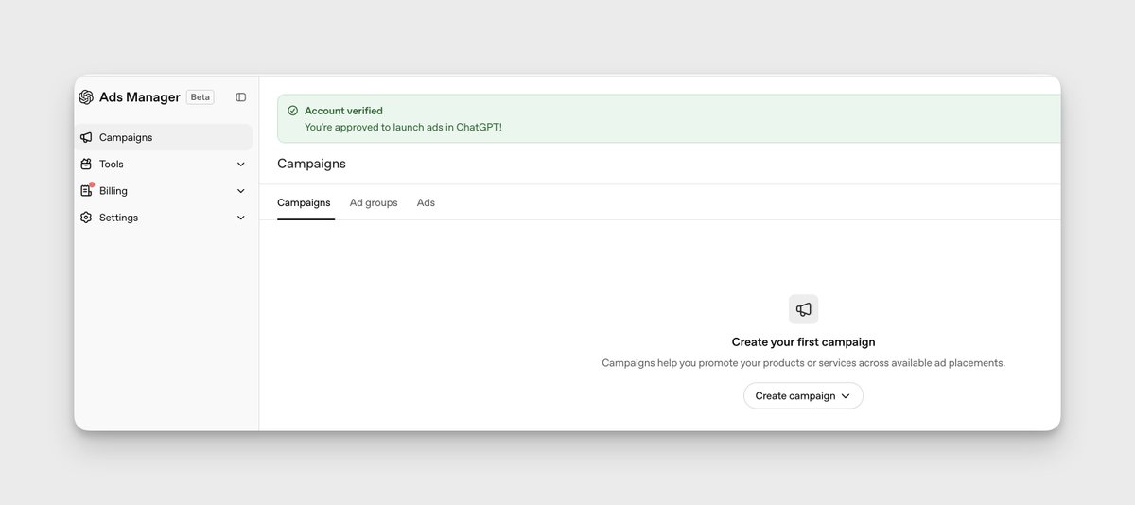The width and height of the screenshot is (1135, 505).
Task: Click the Settings gear icon
Action: (x=86, y=218)
